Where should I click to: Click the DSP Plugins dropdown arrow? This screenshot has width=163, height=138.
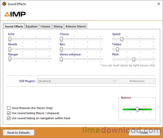tap(114, 81)
